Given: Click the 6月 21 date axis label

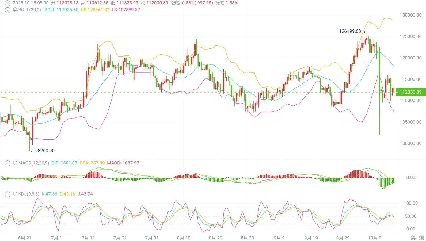Looking at the screenshot, I should [25, 238].
